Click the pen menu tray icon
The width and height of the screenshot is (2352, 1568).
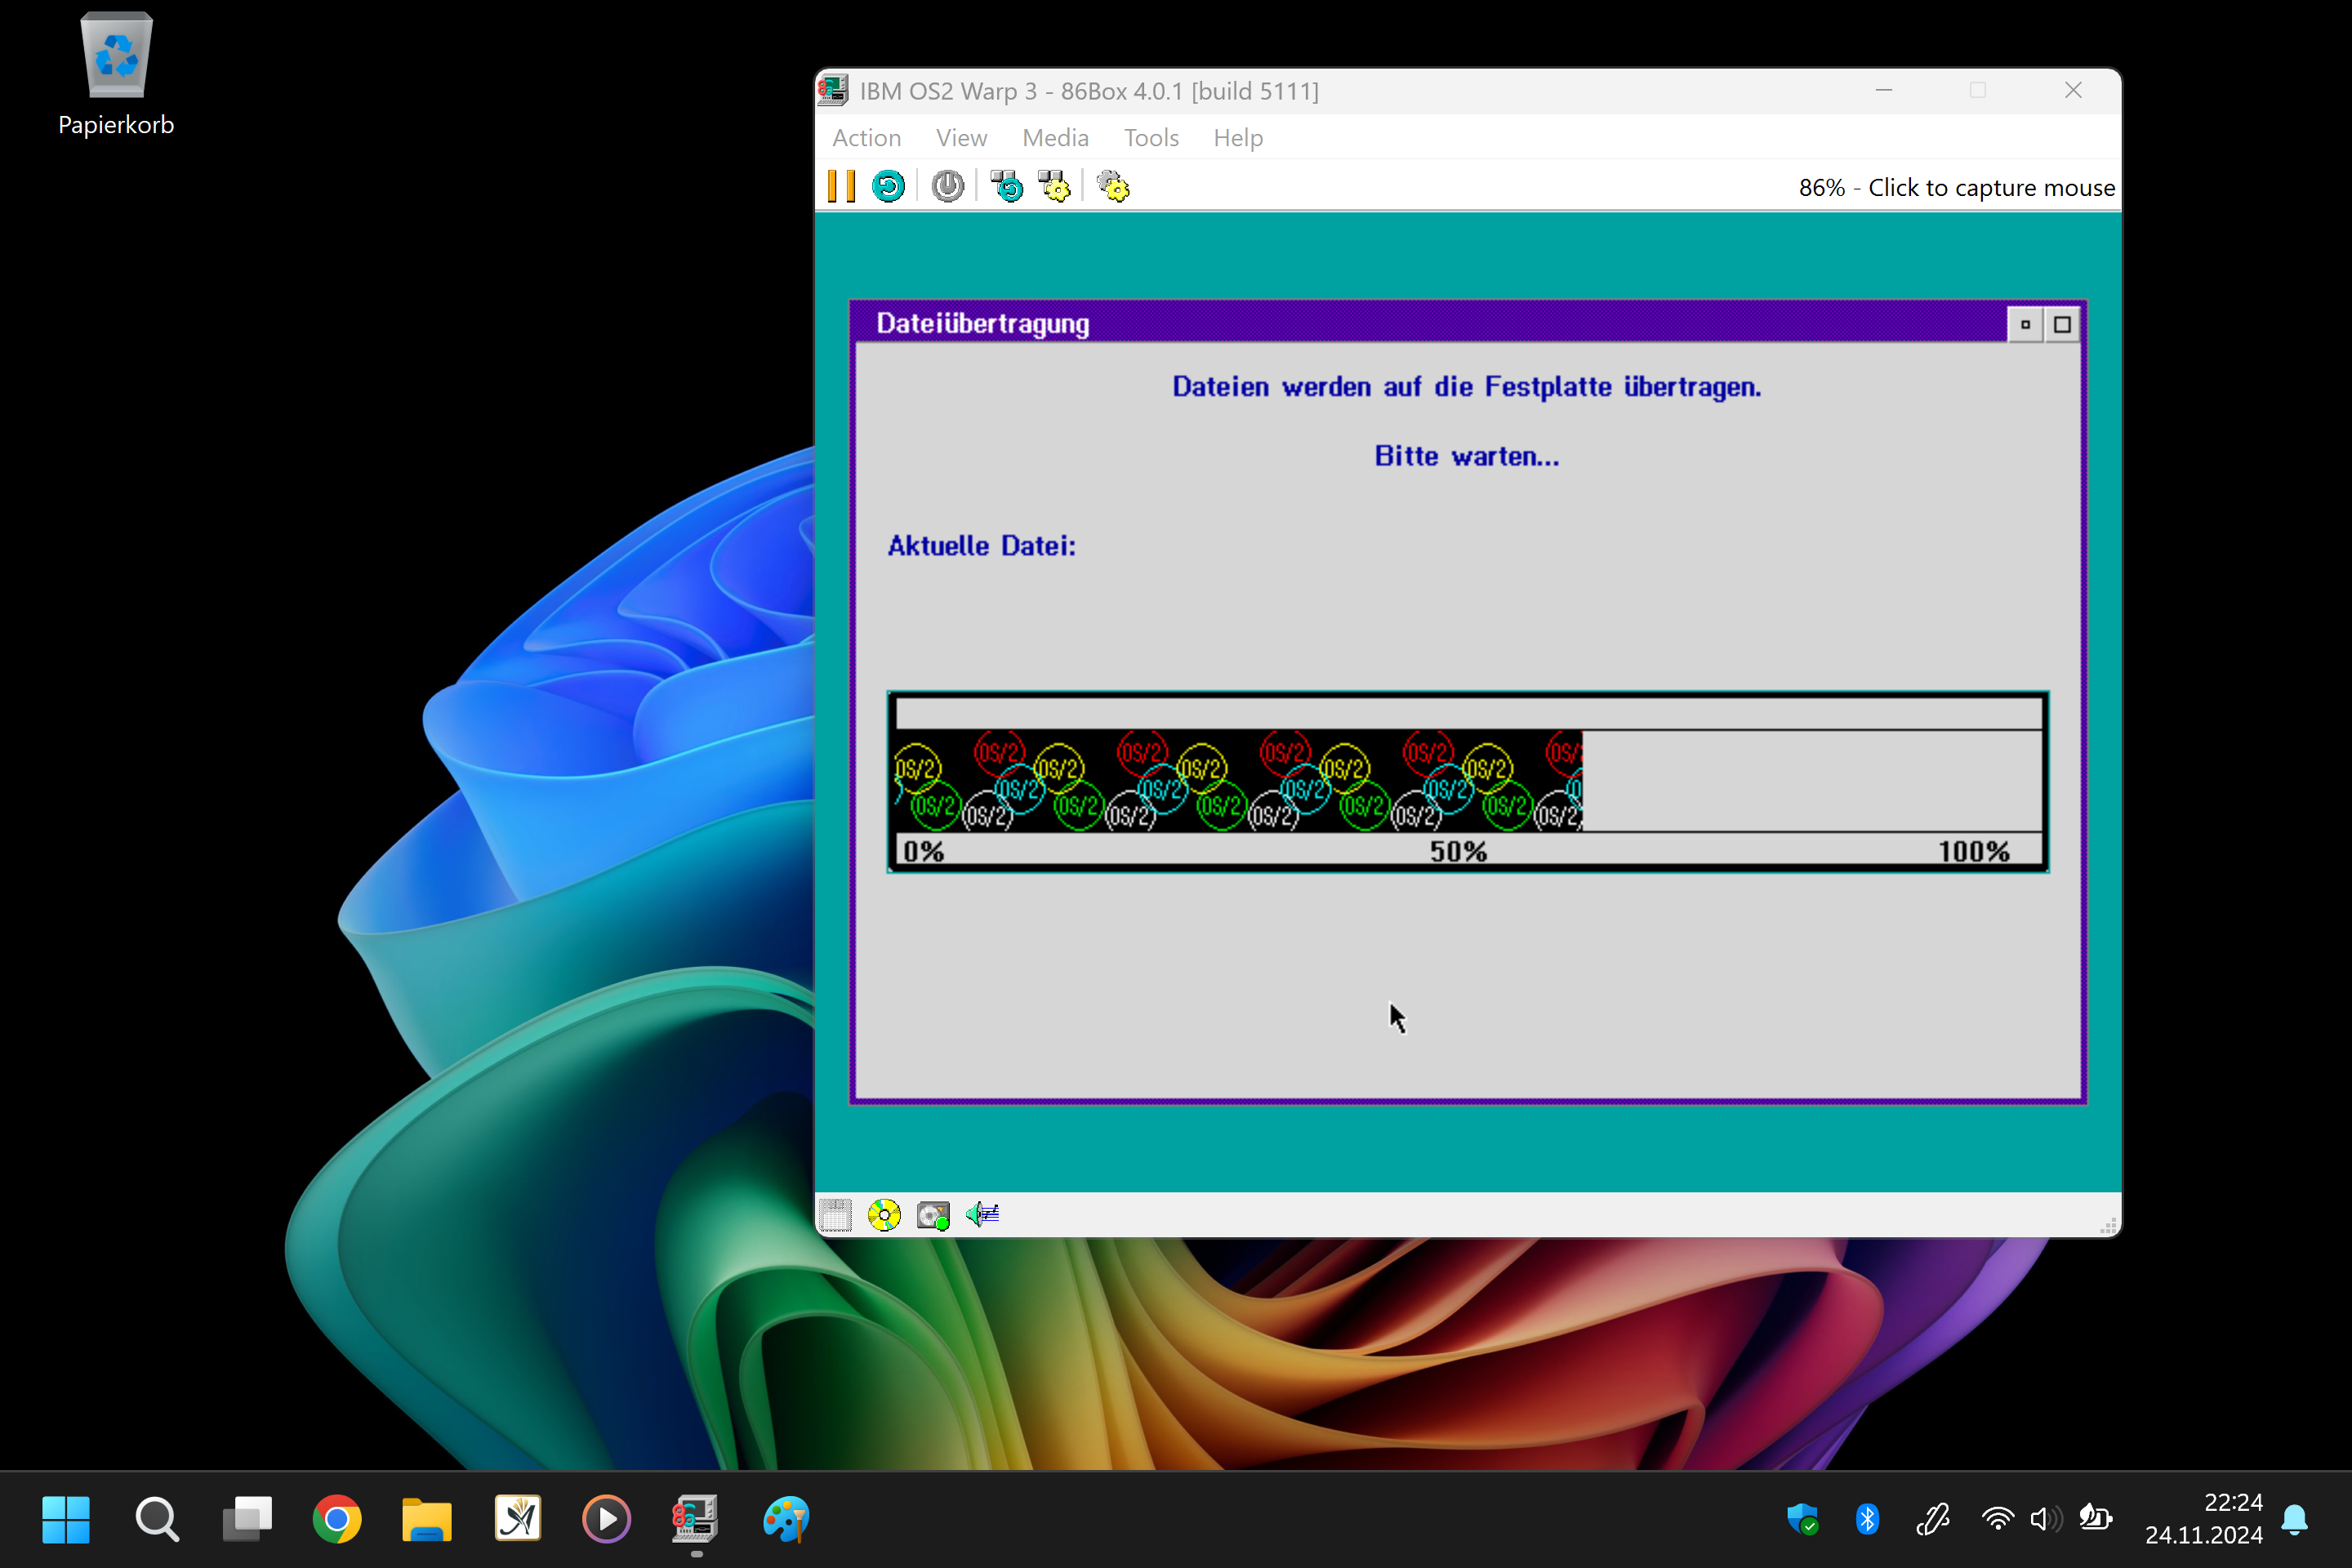(x=1932, y=1519)
